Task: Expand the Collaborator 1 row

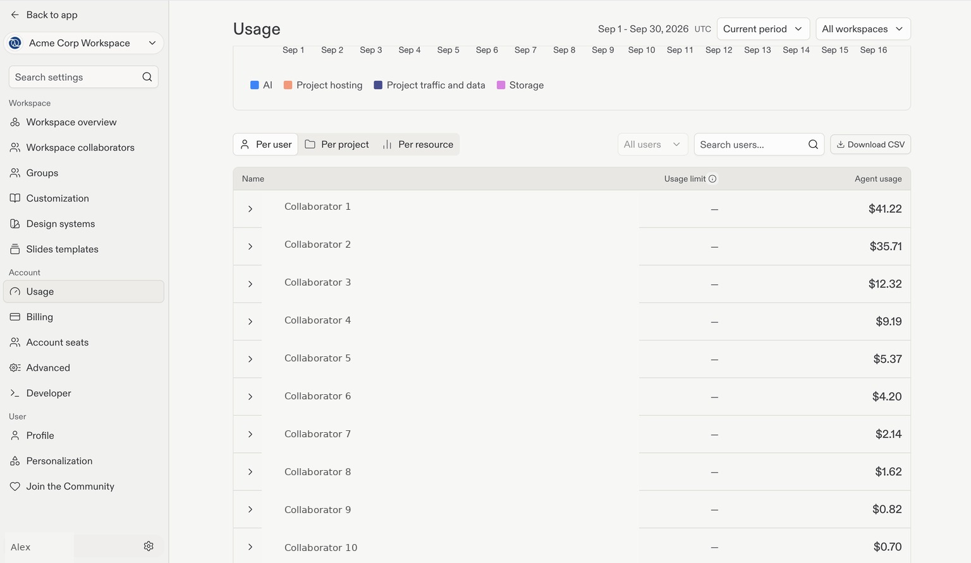Action: (250, 209)
